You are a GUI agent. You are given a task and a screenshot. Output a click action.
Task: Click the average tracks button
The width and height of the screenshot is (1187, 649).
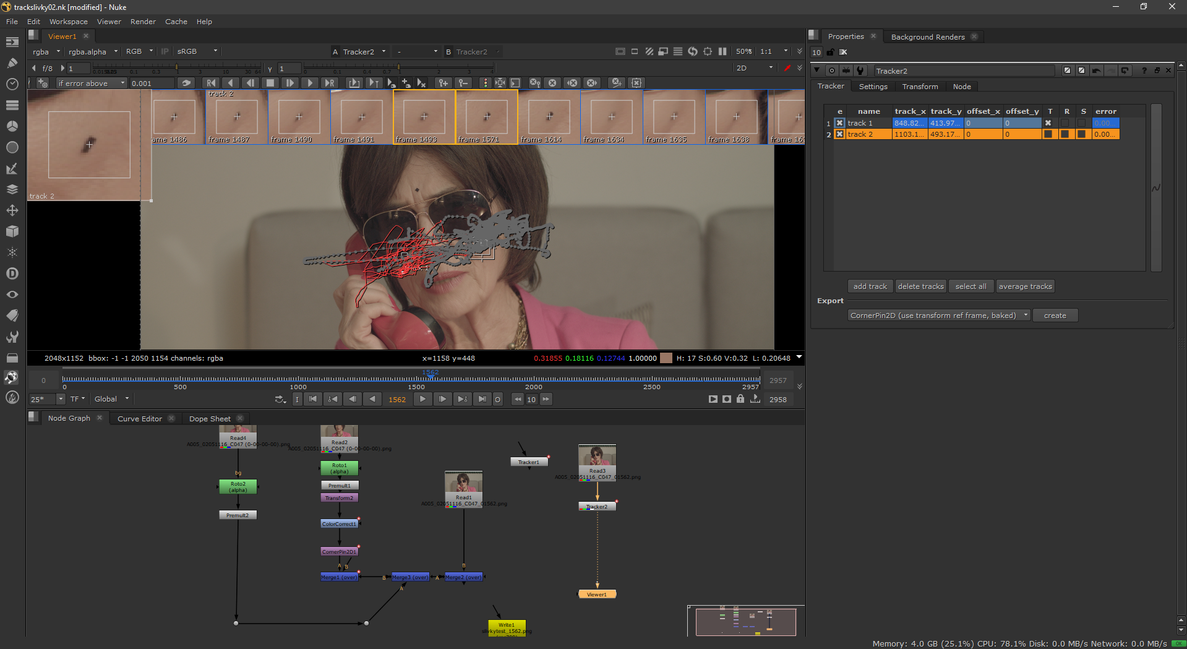(x=1025, y=286)
